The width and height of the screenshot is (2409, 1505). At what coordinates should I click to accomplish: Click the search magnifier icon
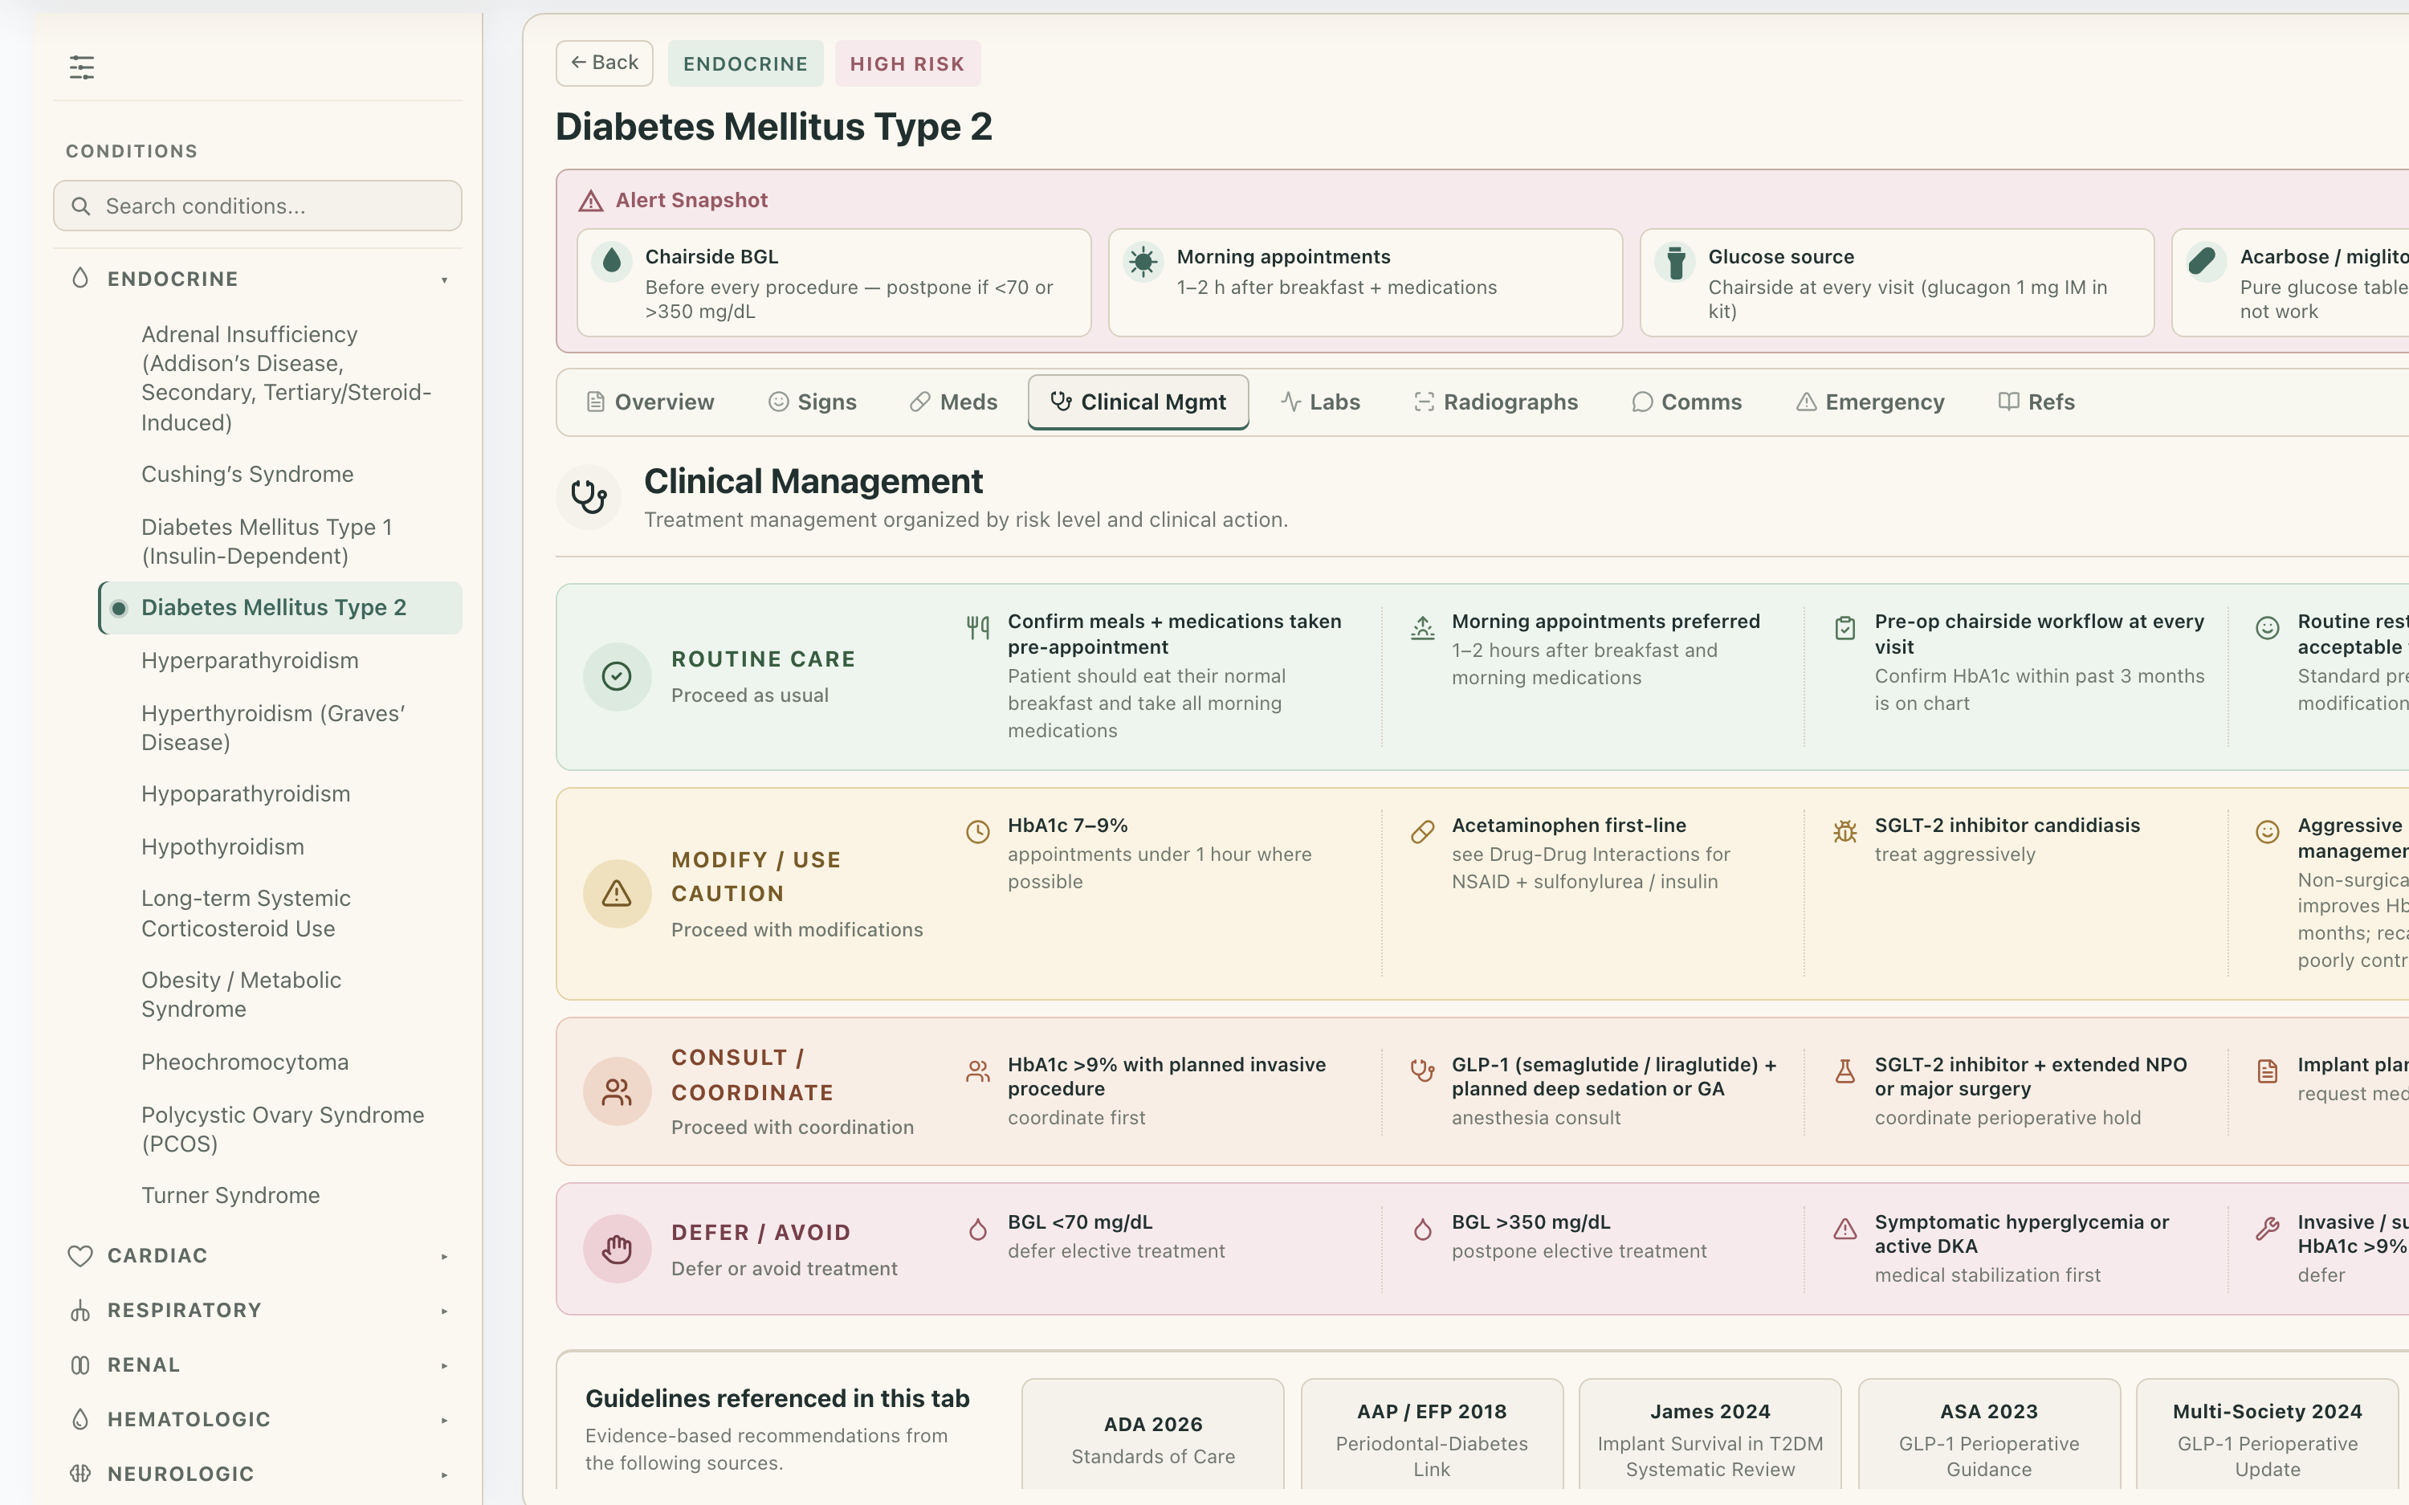coord(82,206)
